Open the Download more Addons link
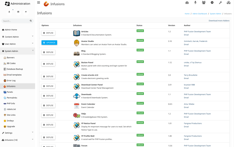Viewport: 234px width, 147px height. point(219,20)
